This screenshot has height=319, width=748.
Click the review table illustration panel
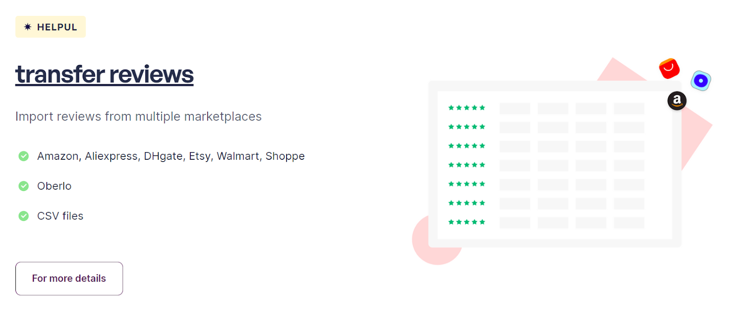pos(554,164)
